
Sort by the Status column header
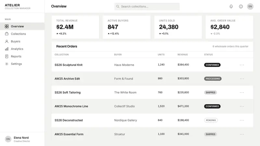(x=208, y=55)
